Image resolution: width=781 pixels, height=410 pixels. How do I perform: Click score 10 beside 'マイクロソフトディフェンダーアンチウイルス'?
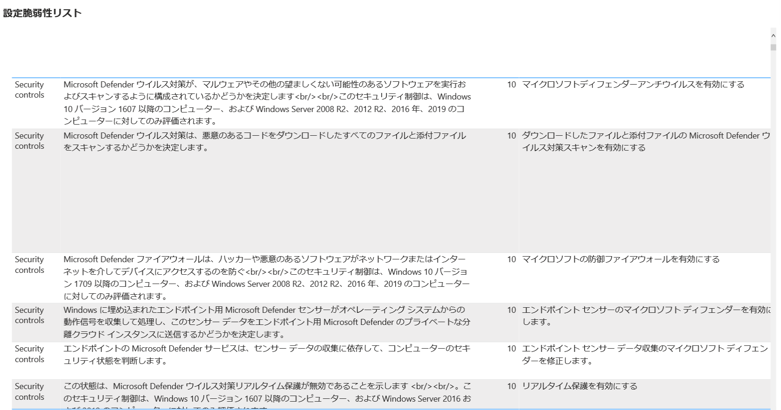coord(512,85)
